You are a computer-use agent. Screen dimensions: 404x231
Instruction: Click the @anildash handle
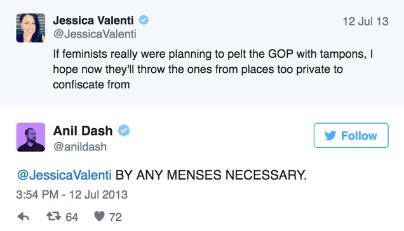click(x=80, y=147)
